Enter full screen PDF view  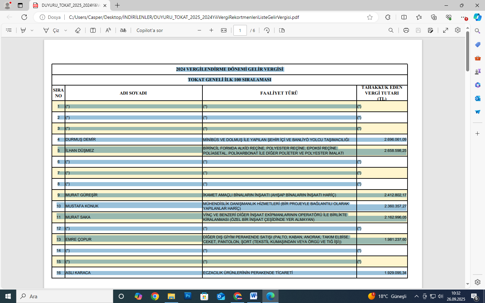click(446, 30)
